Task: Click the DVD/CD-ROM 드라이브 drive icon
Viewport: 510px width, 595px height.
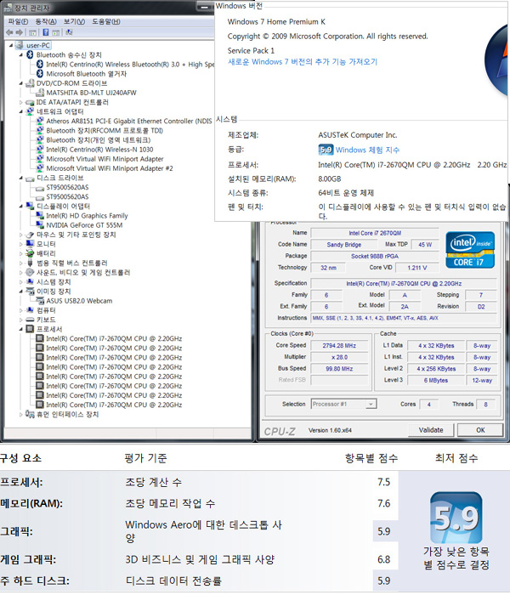Action: coord(30,83)
